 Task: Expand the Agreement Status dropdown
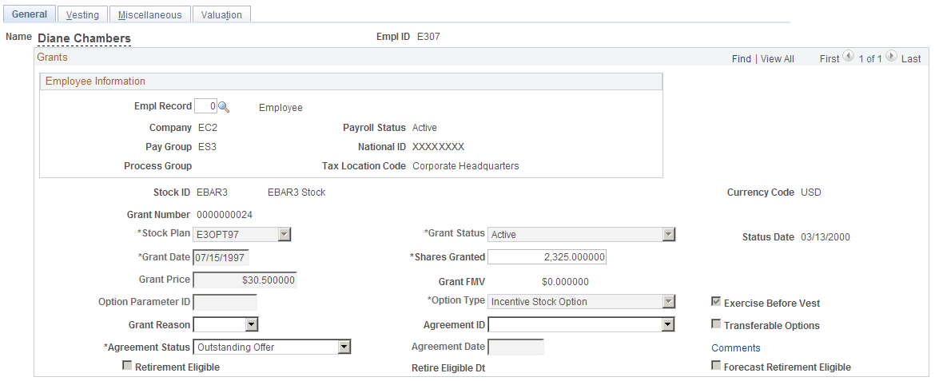[344, 347]
